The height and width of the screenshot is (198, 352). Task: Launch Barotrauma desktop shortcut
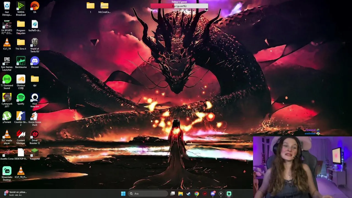[x=21, y=62]
